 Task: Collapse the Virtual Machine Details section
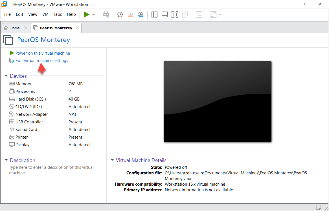112,160
